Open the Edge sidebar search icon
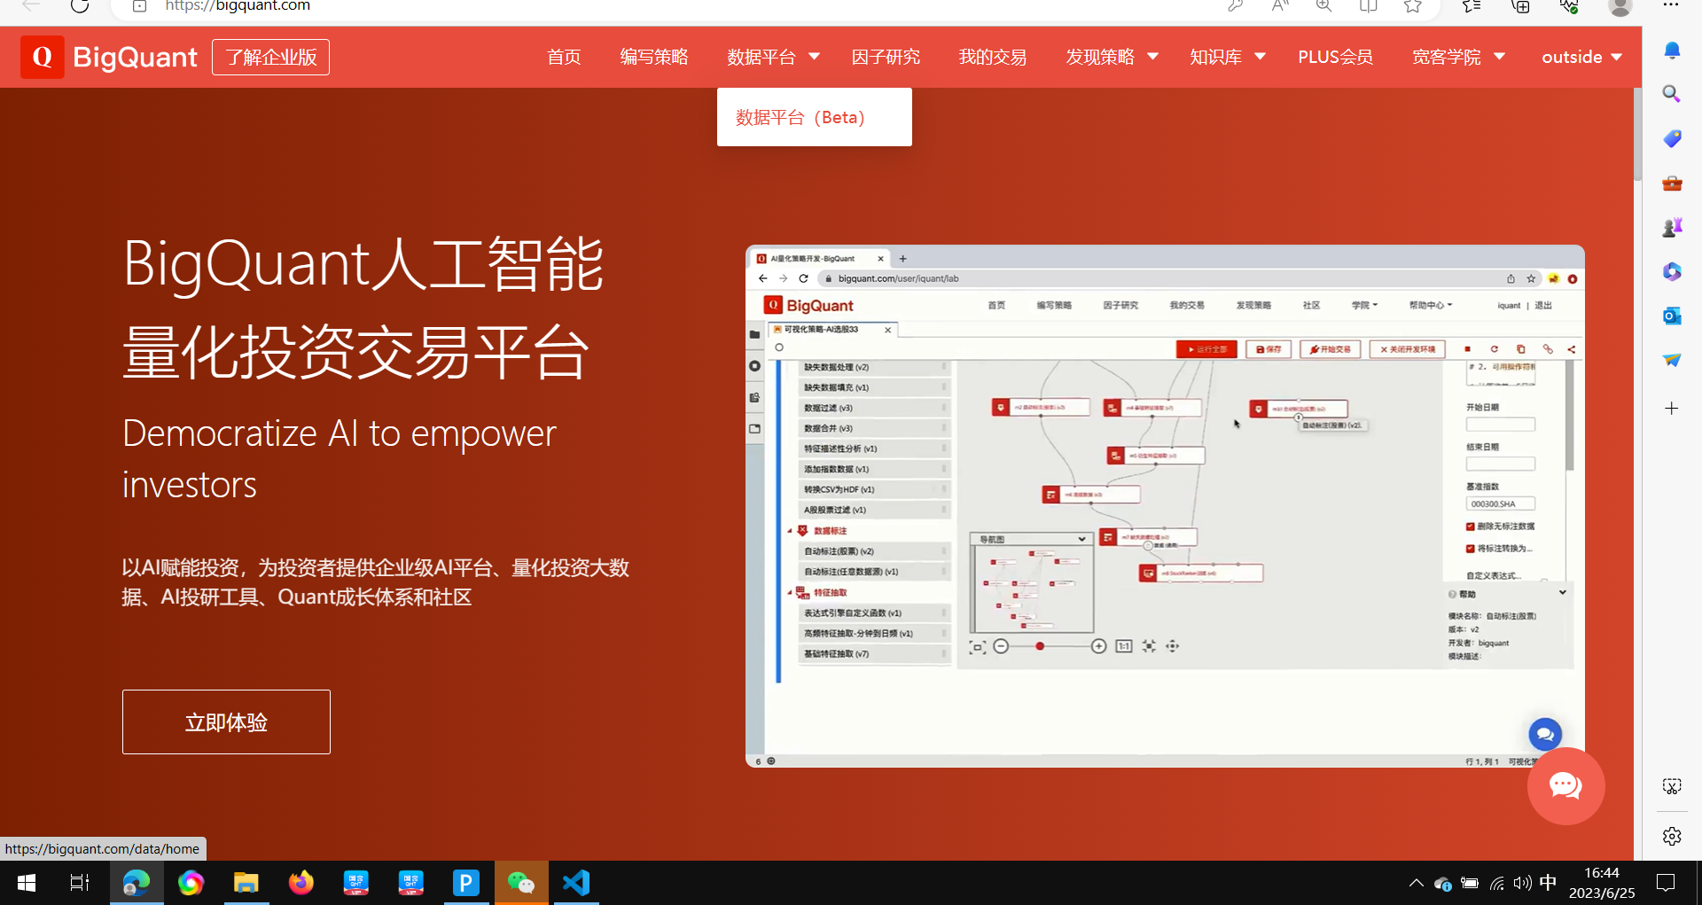1702x905 pixels. point(1672,94)
